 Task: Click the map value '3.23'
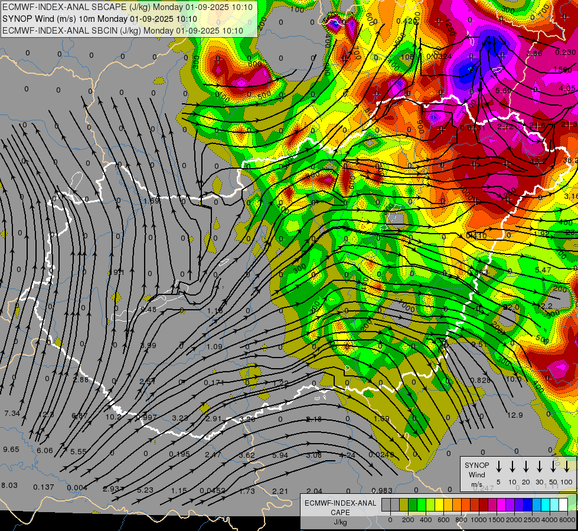[x=180, y=418]
